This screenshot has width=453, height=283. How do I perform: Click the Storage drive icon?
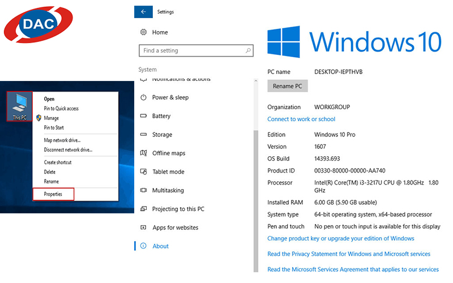pos(143,134)
